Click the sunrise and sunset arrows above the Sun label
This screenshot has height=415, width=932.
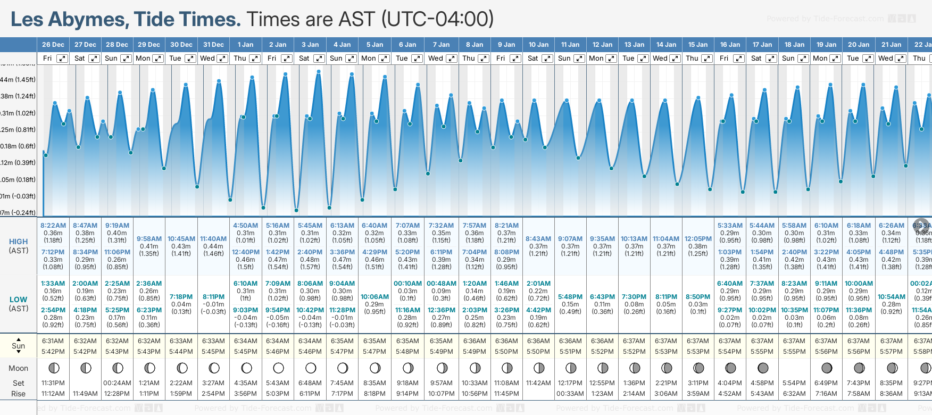19,341
